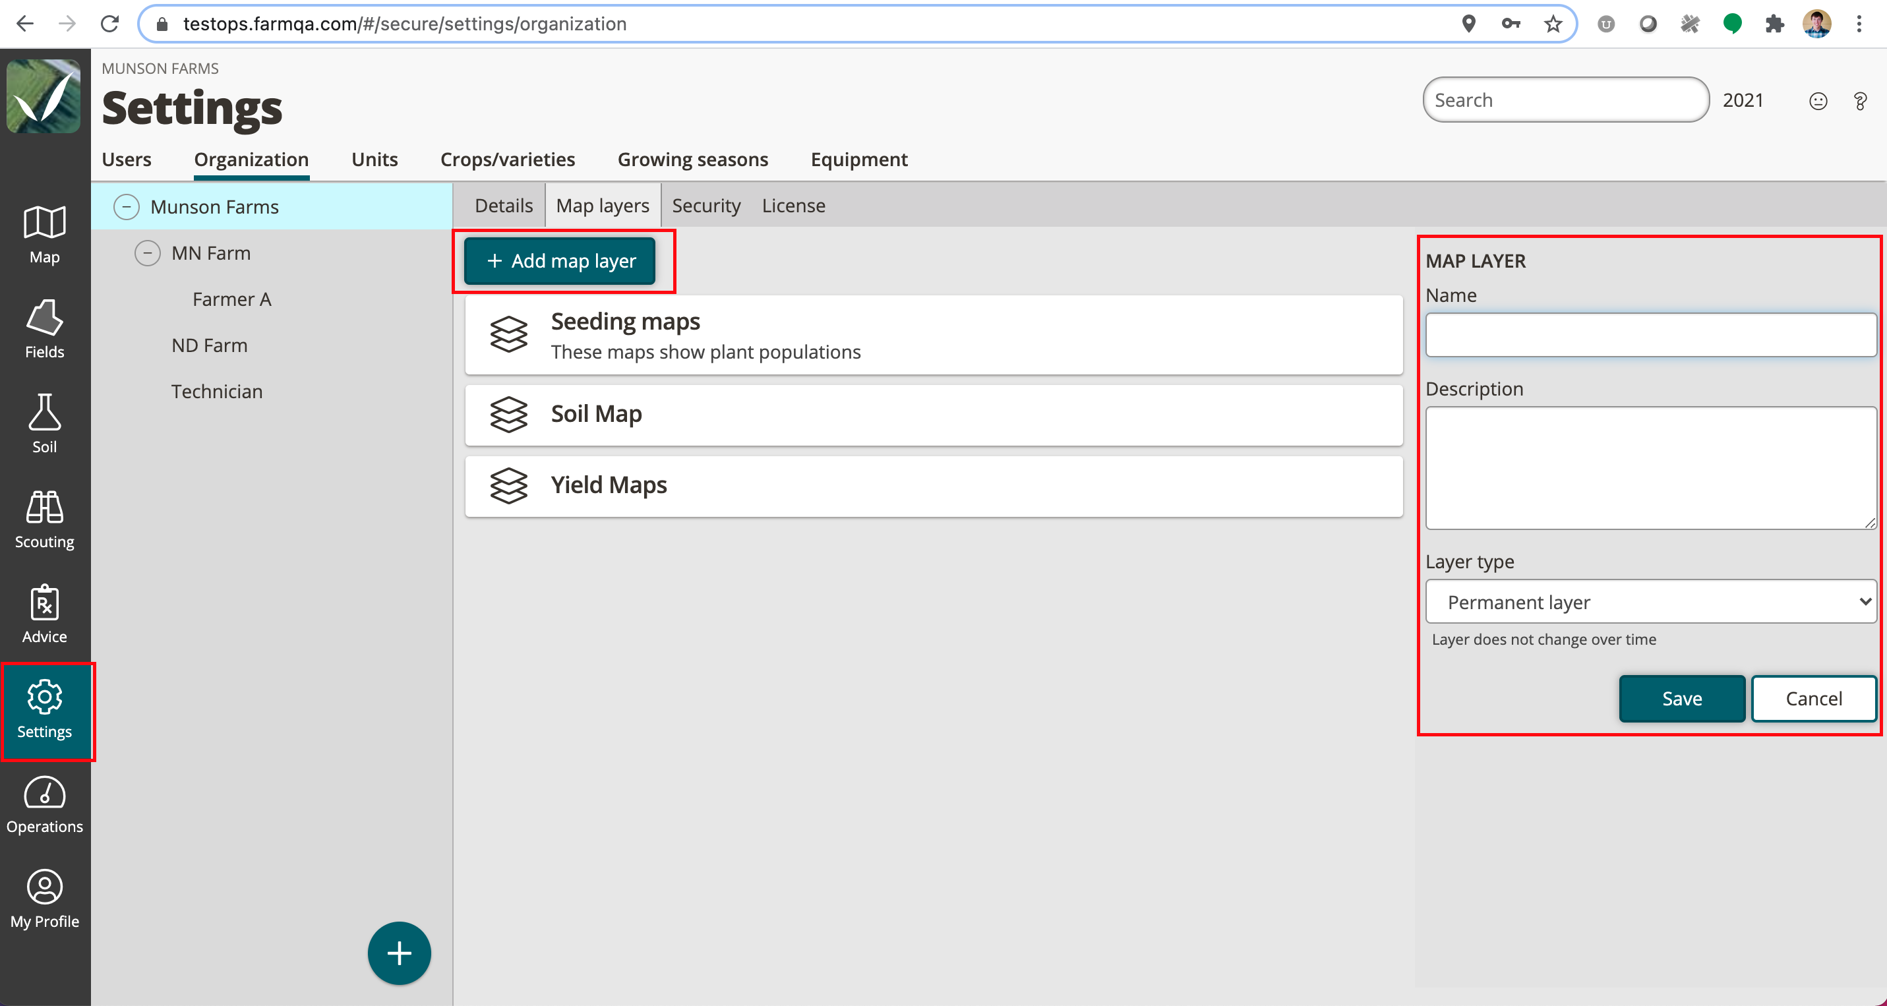
Task: Click into the Description text area
Action: (x=1650, y=468)
